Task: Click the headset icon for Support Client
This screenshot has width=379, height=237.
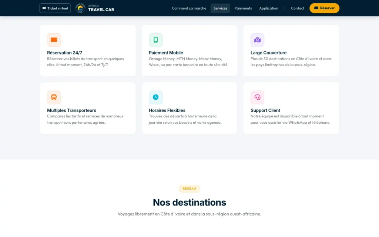Action: tap(258, 97)
